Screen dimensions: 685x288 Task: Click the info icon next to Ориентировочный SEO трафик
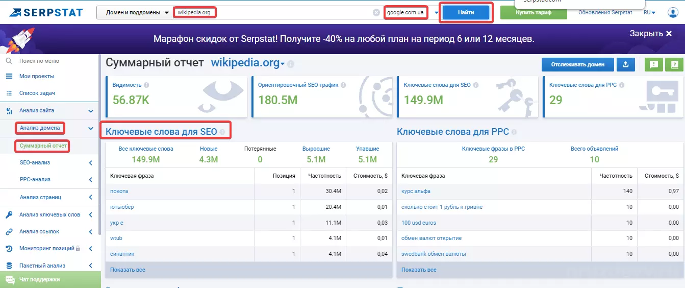click(343, 85)
